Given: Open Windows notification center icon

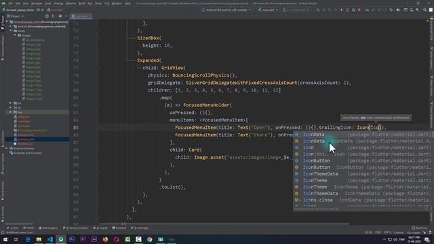Looking at the screenshot, I should [428, 239].
